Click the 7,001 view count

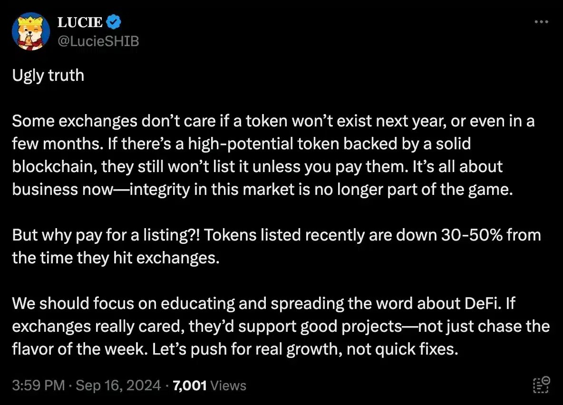[190, 385]
